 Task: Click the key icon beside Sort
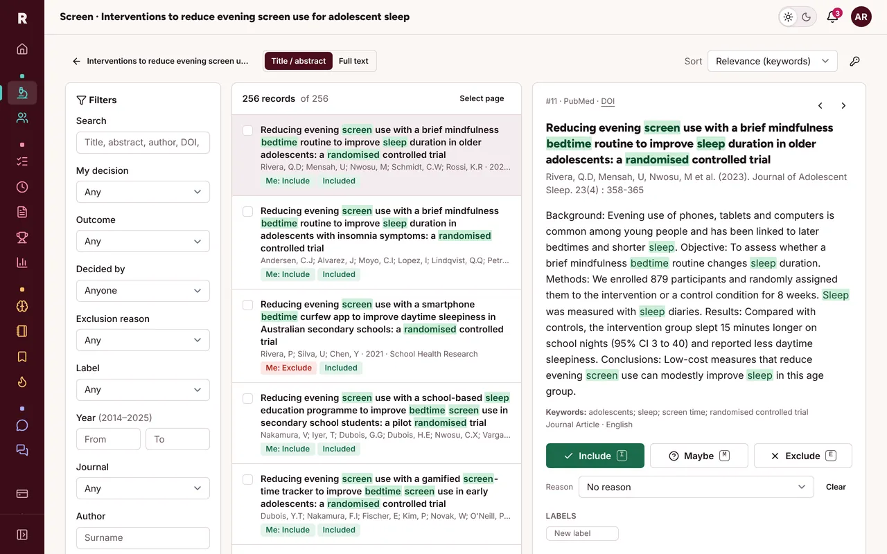(855, 61)
